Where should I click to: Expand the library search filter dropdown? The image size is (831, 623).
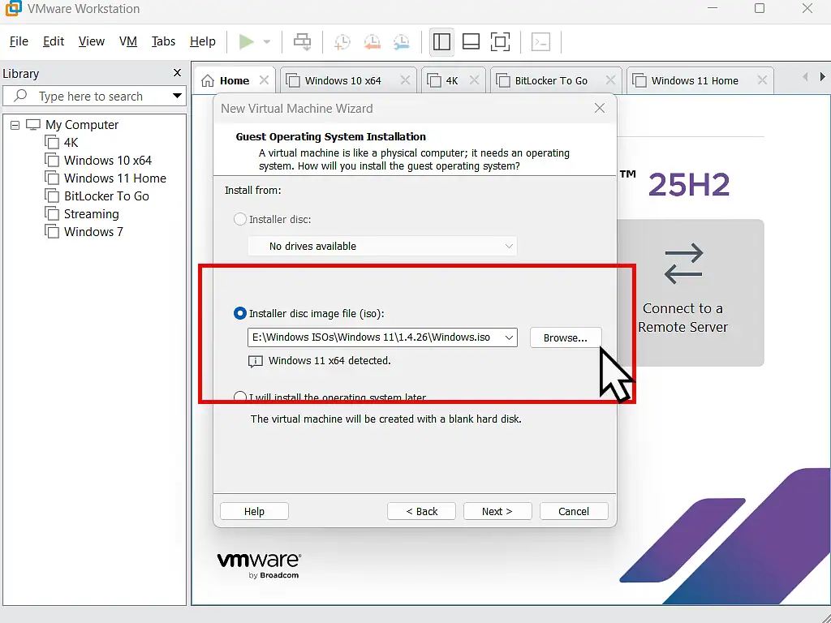pyautogui.click(x=177, y=97)
